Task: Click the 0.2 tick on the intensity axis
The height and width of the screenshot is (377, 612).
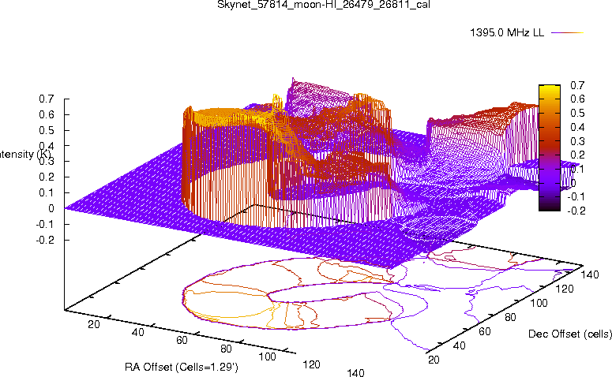Action: (46, 177)
